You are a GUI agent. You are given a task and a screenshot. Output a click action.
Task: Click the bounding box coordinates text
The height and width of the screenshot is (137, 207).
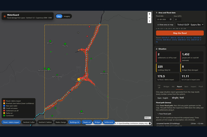pos(171,29)
